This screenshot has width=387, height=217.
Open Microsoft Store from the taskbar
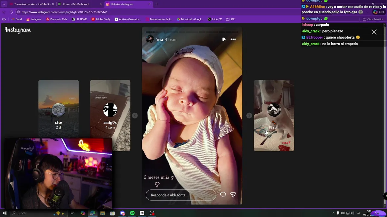[112, 213]
